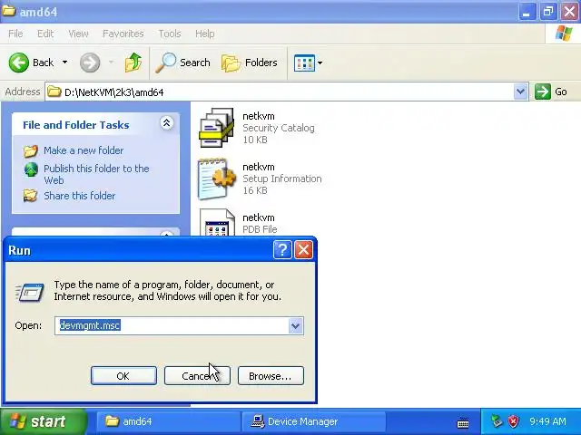Click the Safely Remove Hardware tray icon

497,421
